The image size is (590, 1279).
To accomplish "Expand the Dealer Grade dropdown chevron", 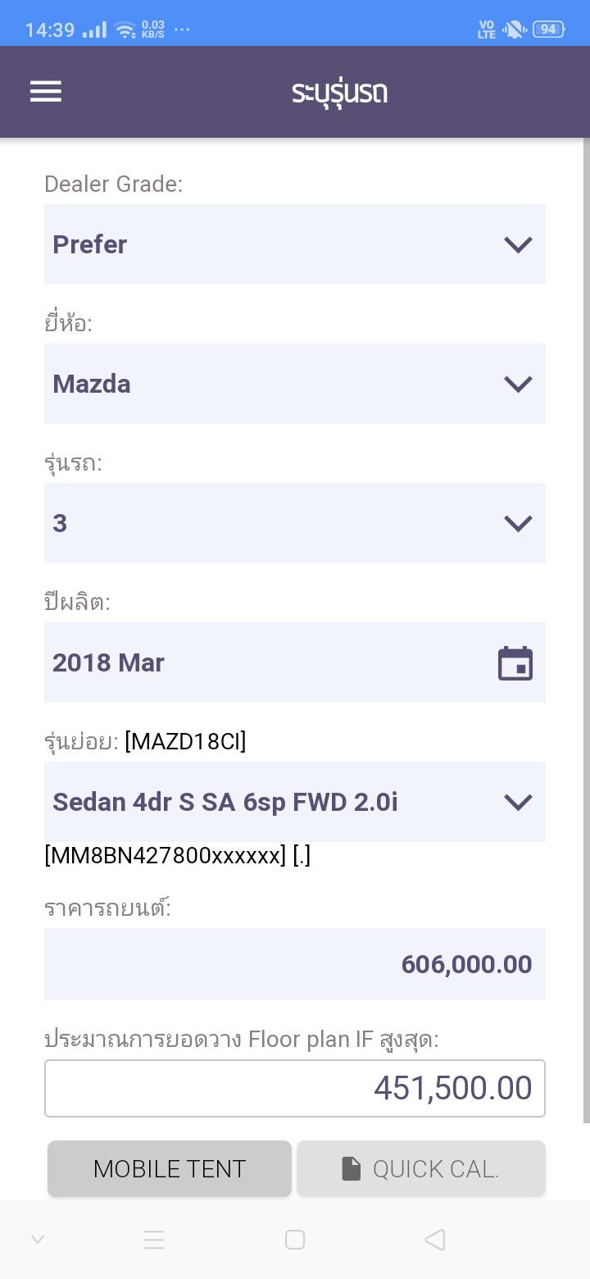I will [518, 244].
